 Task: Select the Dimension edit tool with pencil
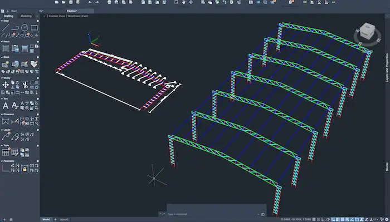click(x=15, y=121)
